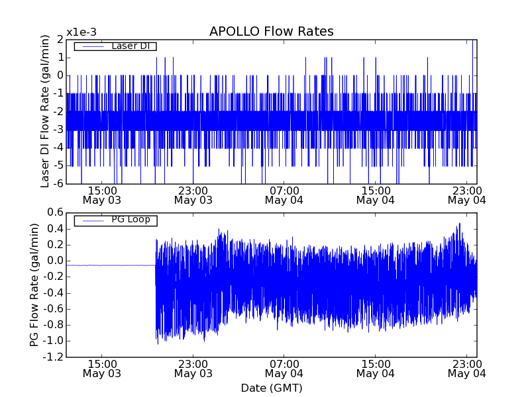Click the flat PG Loop line before flow starts

pyautogui.click(x=110, y=265)
